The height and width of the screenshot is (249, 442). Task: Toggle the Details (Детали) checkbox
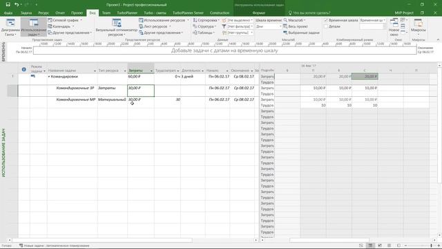(326, 26)
